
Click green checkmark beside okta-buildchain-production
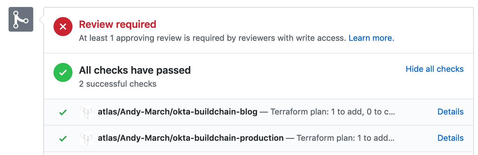(63, 138)
